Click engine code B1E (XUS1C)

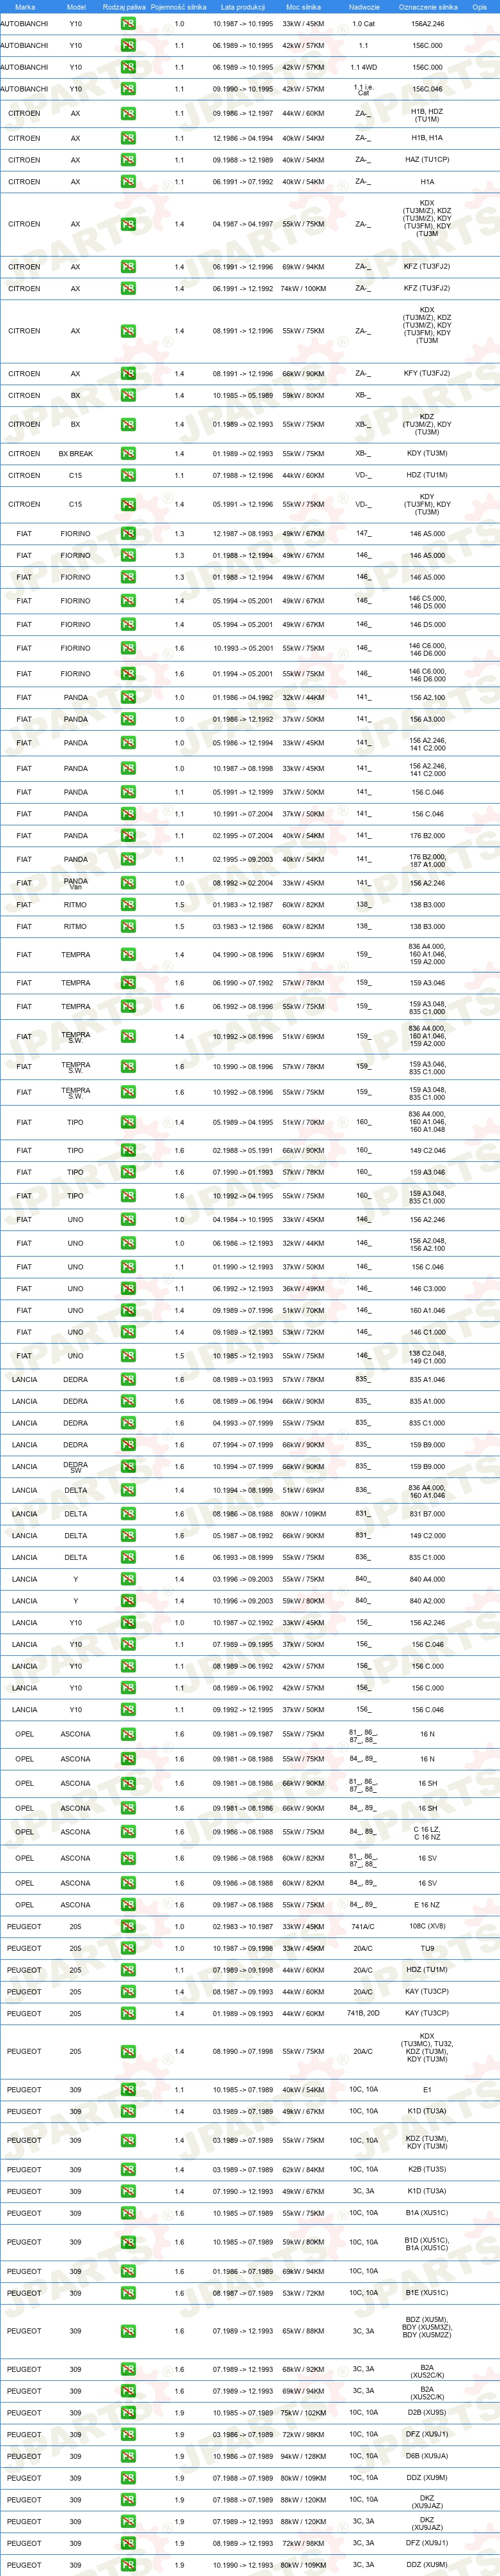[428, 2293]
